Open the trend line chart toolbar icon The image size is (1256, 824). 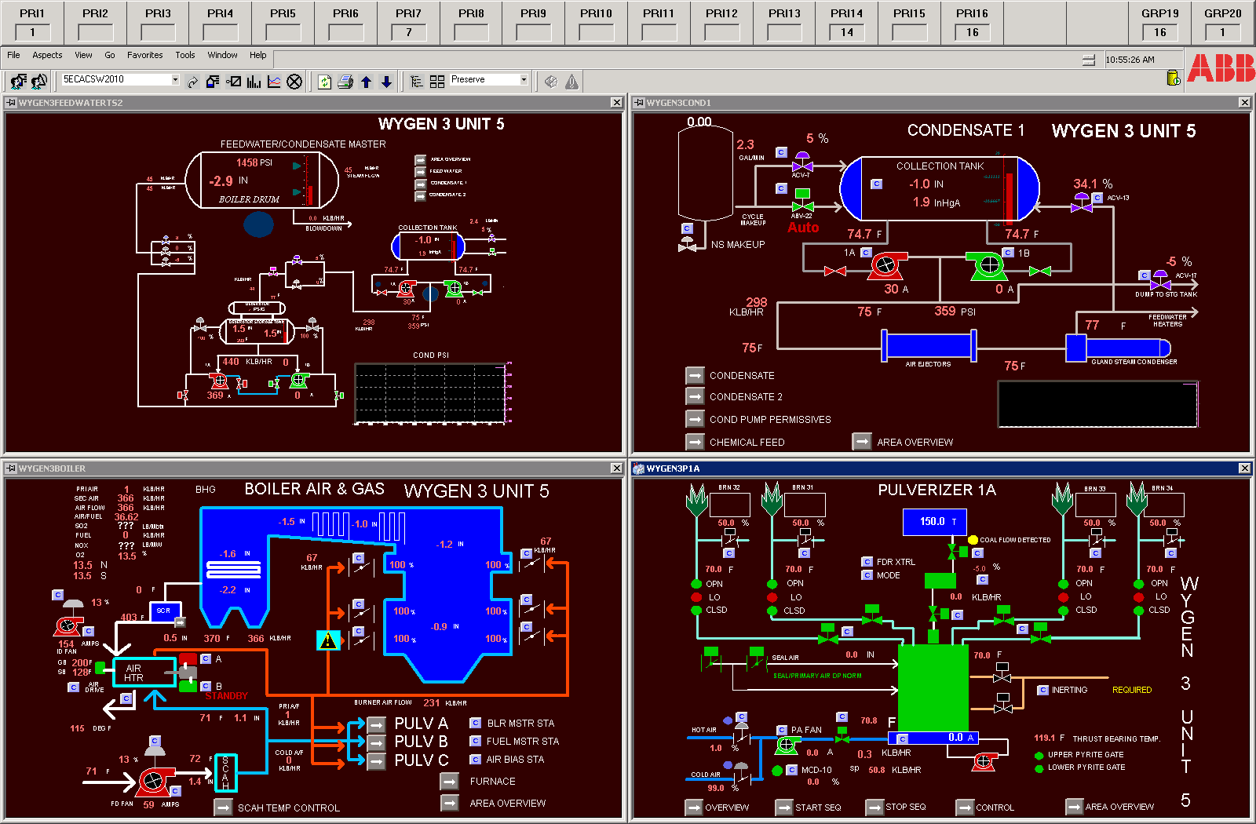click(x=274, y=82)
